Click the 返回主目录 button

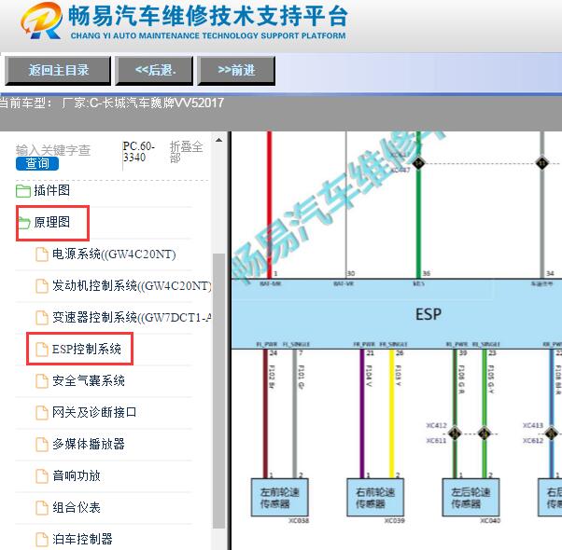pos(58,71)
